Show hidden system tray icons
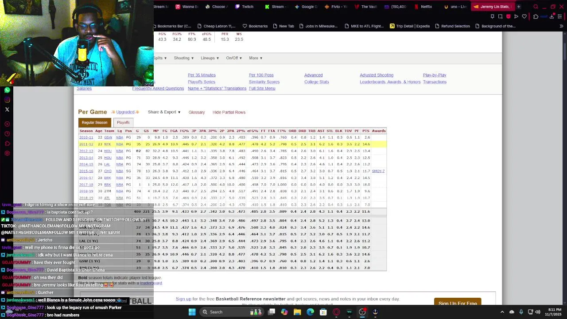 point(502,312)
